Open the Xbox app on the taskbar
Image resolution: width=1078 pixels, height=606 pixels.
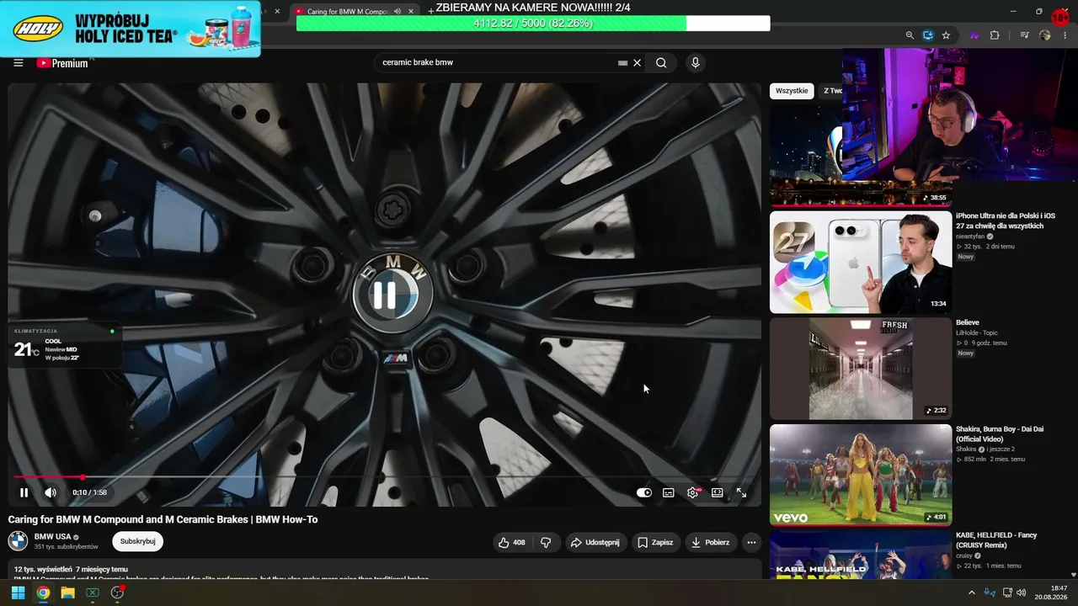pyautogui.click(x=93, y=593)
